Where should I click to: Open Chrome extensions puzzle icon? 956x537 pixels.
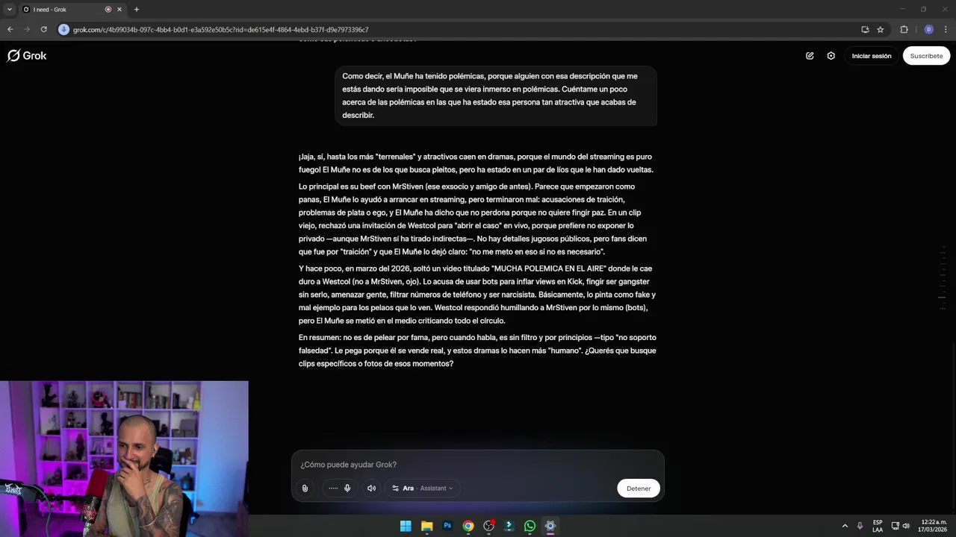point(904,30)
